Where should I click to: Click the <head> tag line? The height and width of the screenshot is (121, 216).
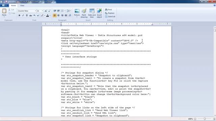[x=65, y=33]
